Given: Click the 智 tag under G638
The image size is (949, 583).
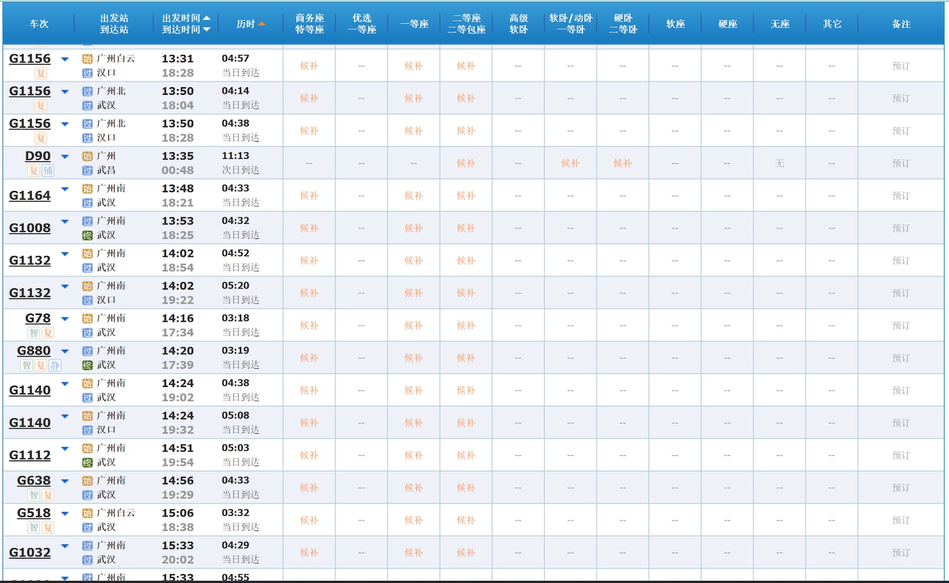Looking at the screenshot, I should click(x=34, y=495).
